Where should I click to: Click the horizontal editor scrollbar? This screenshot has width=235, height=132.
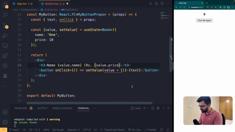tap(90, 103)
